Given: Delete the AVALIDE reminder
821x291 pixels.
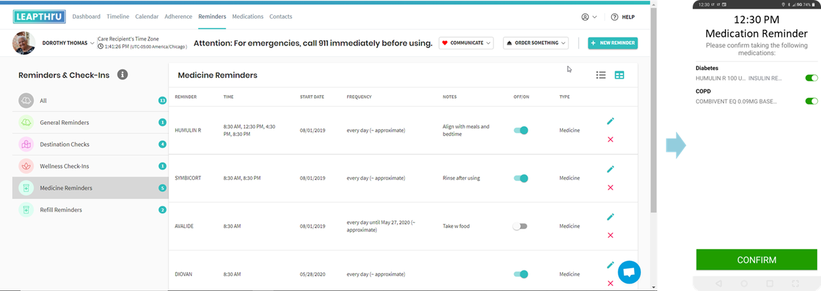Looking at the screenshot, I should point(610,235).
